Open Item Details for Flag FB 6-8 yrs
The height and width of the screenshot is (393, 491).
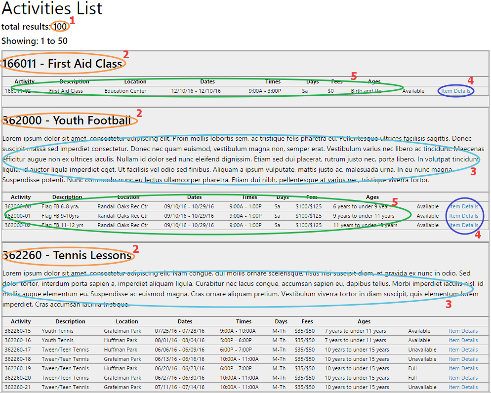[x=463, y=206]
